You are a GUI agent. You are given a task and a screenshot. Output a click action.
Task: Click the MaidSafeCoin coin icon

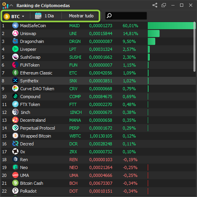(15, 26)
